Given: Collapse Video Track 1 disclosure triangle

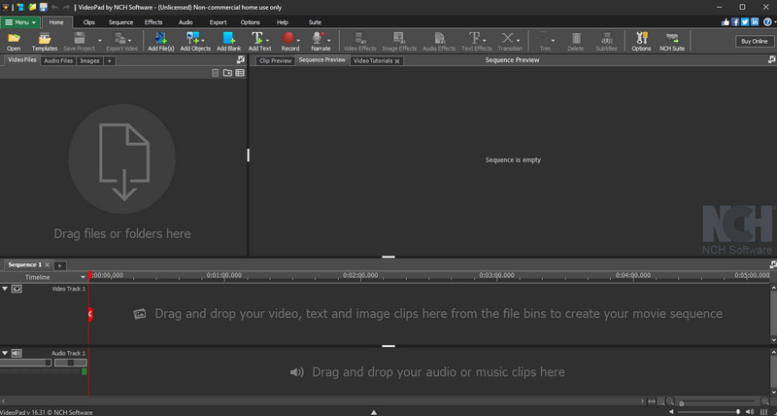Looking at the screenshot, I should tap(5, 289).
